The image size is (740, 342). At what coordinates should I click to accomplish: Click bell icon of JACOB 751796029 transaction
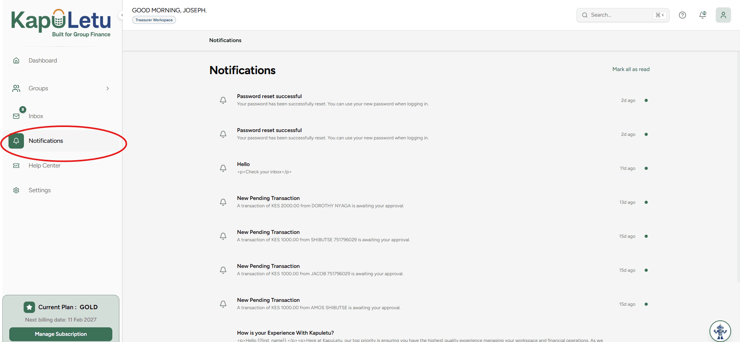pos(223,270)
